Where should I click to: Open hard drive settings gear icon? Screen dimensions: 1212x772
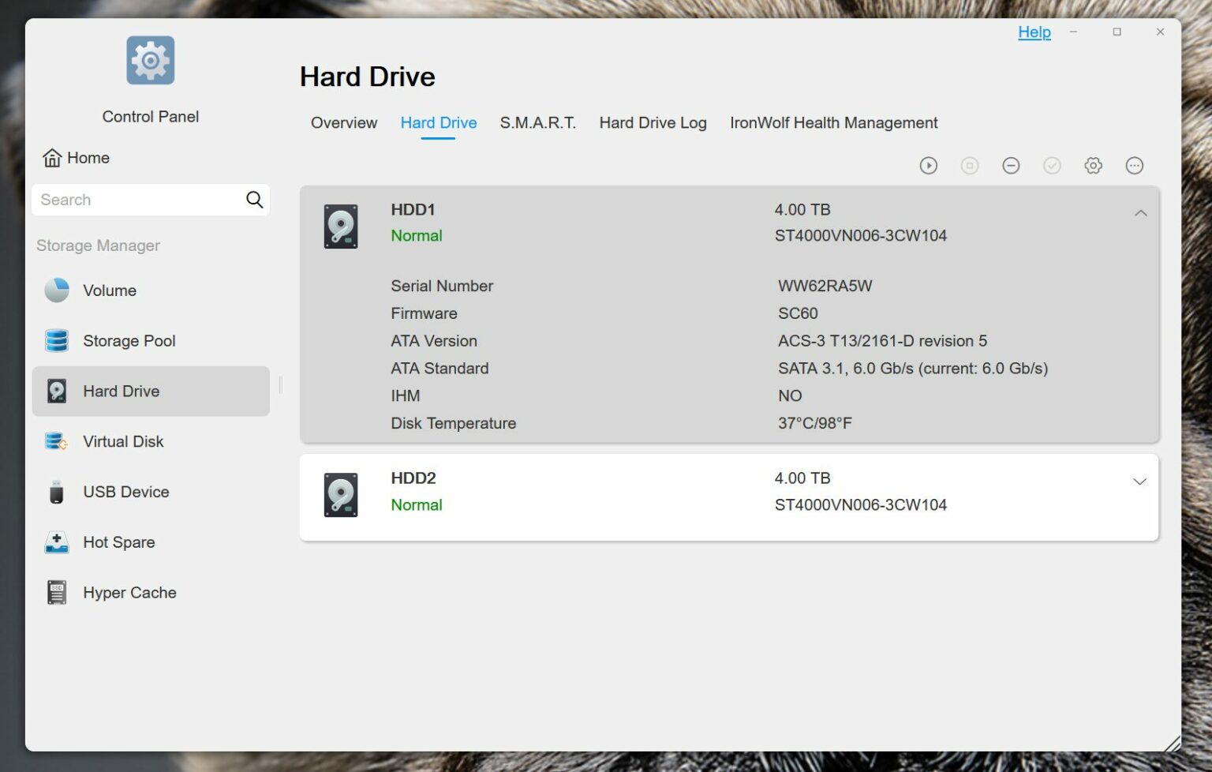(x=1093, y=166)
